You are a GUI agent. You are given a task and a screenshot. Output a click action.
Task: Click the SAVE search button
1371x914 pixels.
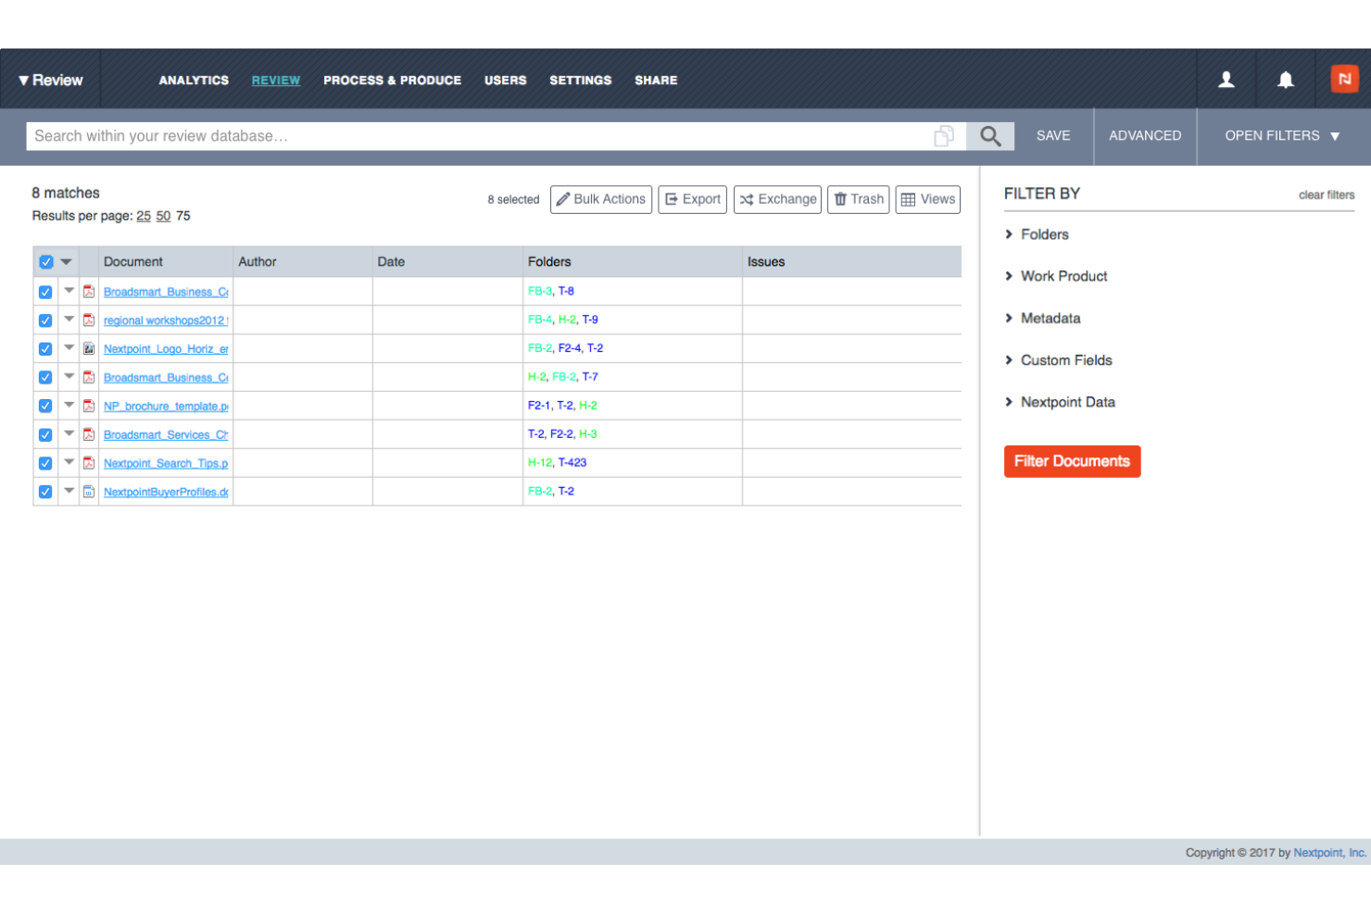point(1053,136)
